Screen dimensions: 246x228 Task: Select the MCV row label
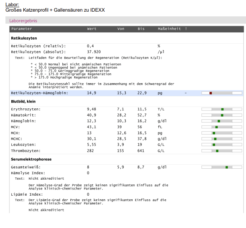[15, 127]
